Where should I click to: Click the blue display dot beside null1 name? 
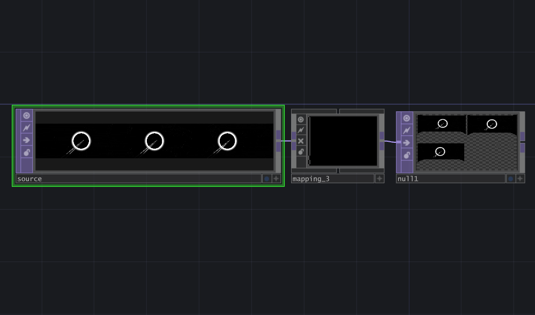click(x=510, y=179)
